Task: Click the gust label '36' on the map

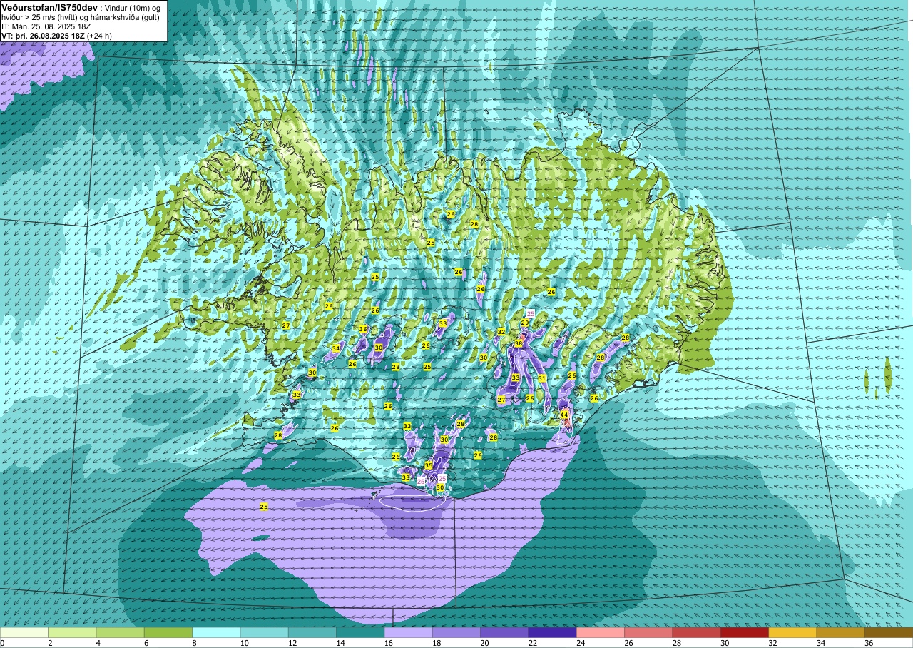Action: pyautogui.click(x=363, y=329)
